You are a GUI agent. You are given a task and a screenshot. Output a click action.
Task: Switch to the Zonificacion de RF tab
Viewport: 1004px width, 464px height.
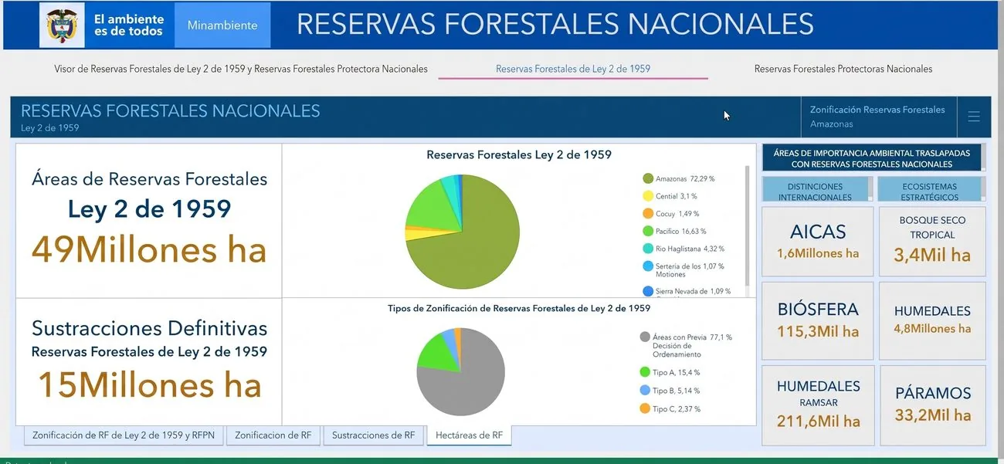pos(273,435)
